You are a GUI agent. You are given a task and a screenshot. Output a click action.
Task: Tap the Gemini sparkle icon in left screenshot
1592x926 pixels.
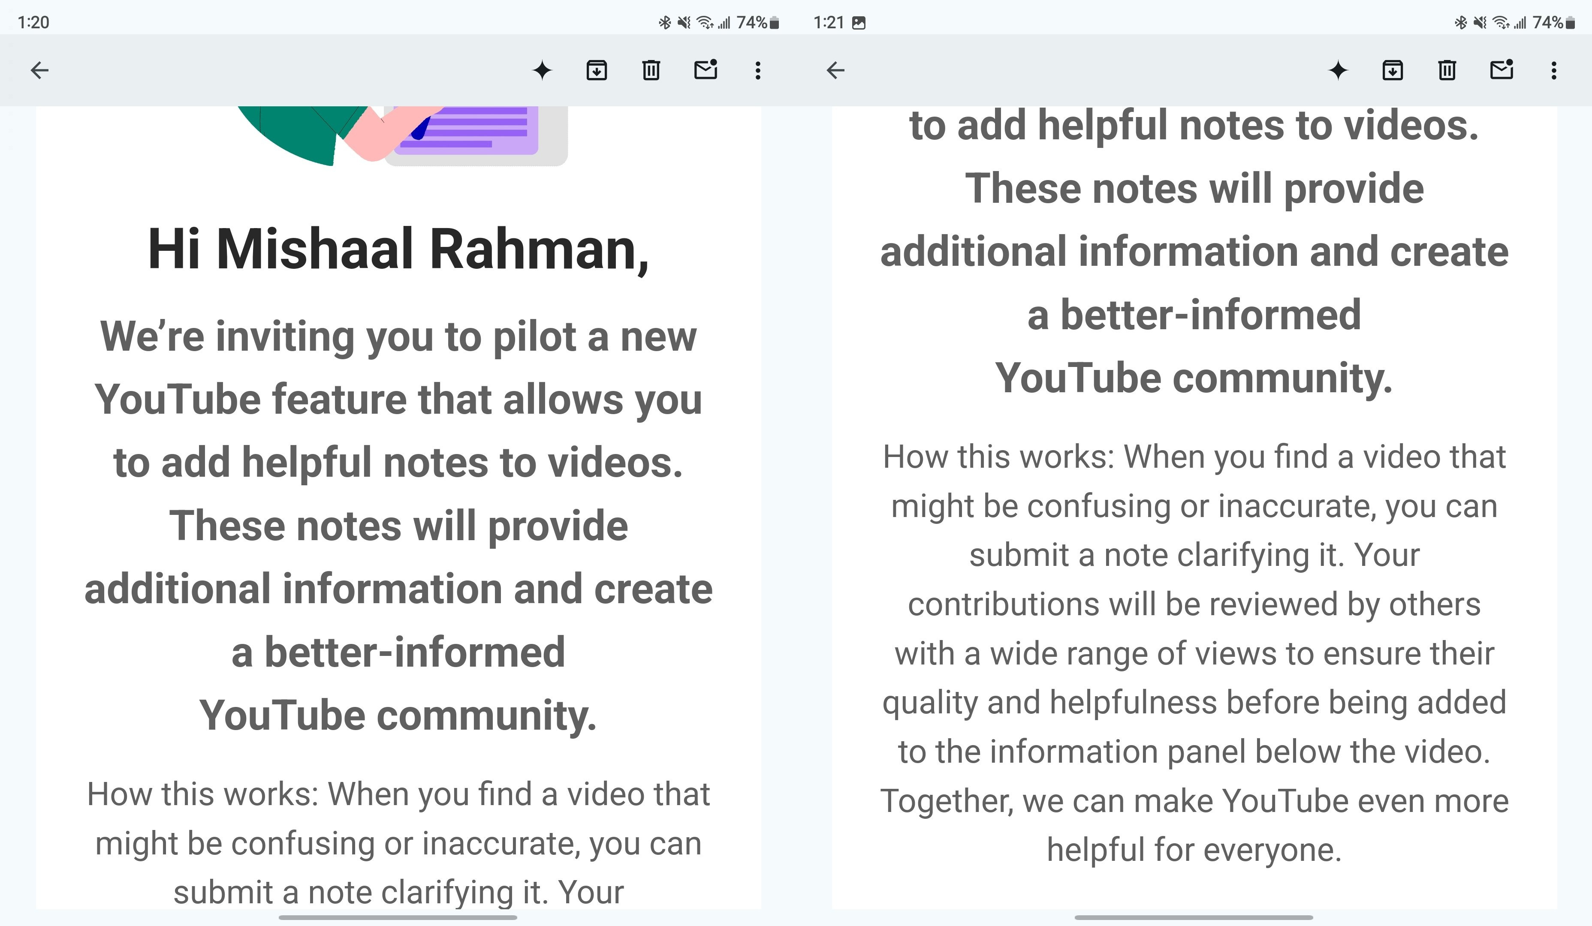click(542, 70)
